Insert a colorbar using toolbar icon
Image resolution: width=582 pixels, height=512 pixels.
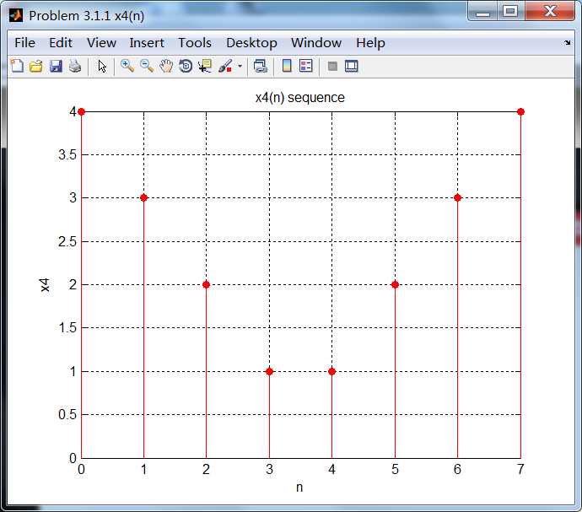287,66
